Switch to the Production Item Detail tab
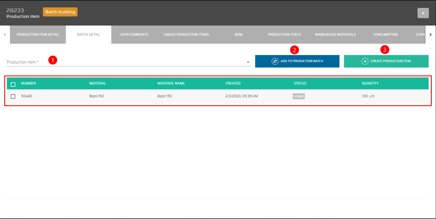Screen dimensions: 436x219 pos(38,35)
